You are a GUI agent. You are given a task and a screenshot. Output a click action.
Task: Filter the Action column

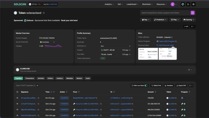point(67,92)
